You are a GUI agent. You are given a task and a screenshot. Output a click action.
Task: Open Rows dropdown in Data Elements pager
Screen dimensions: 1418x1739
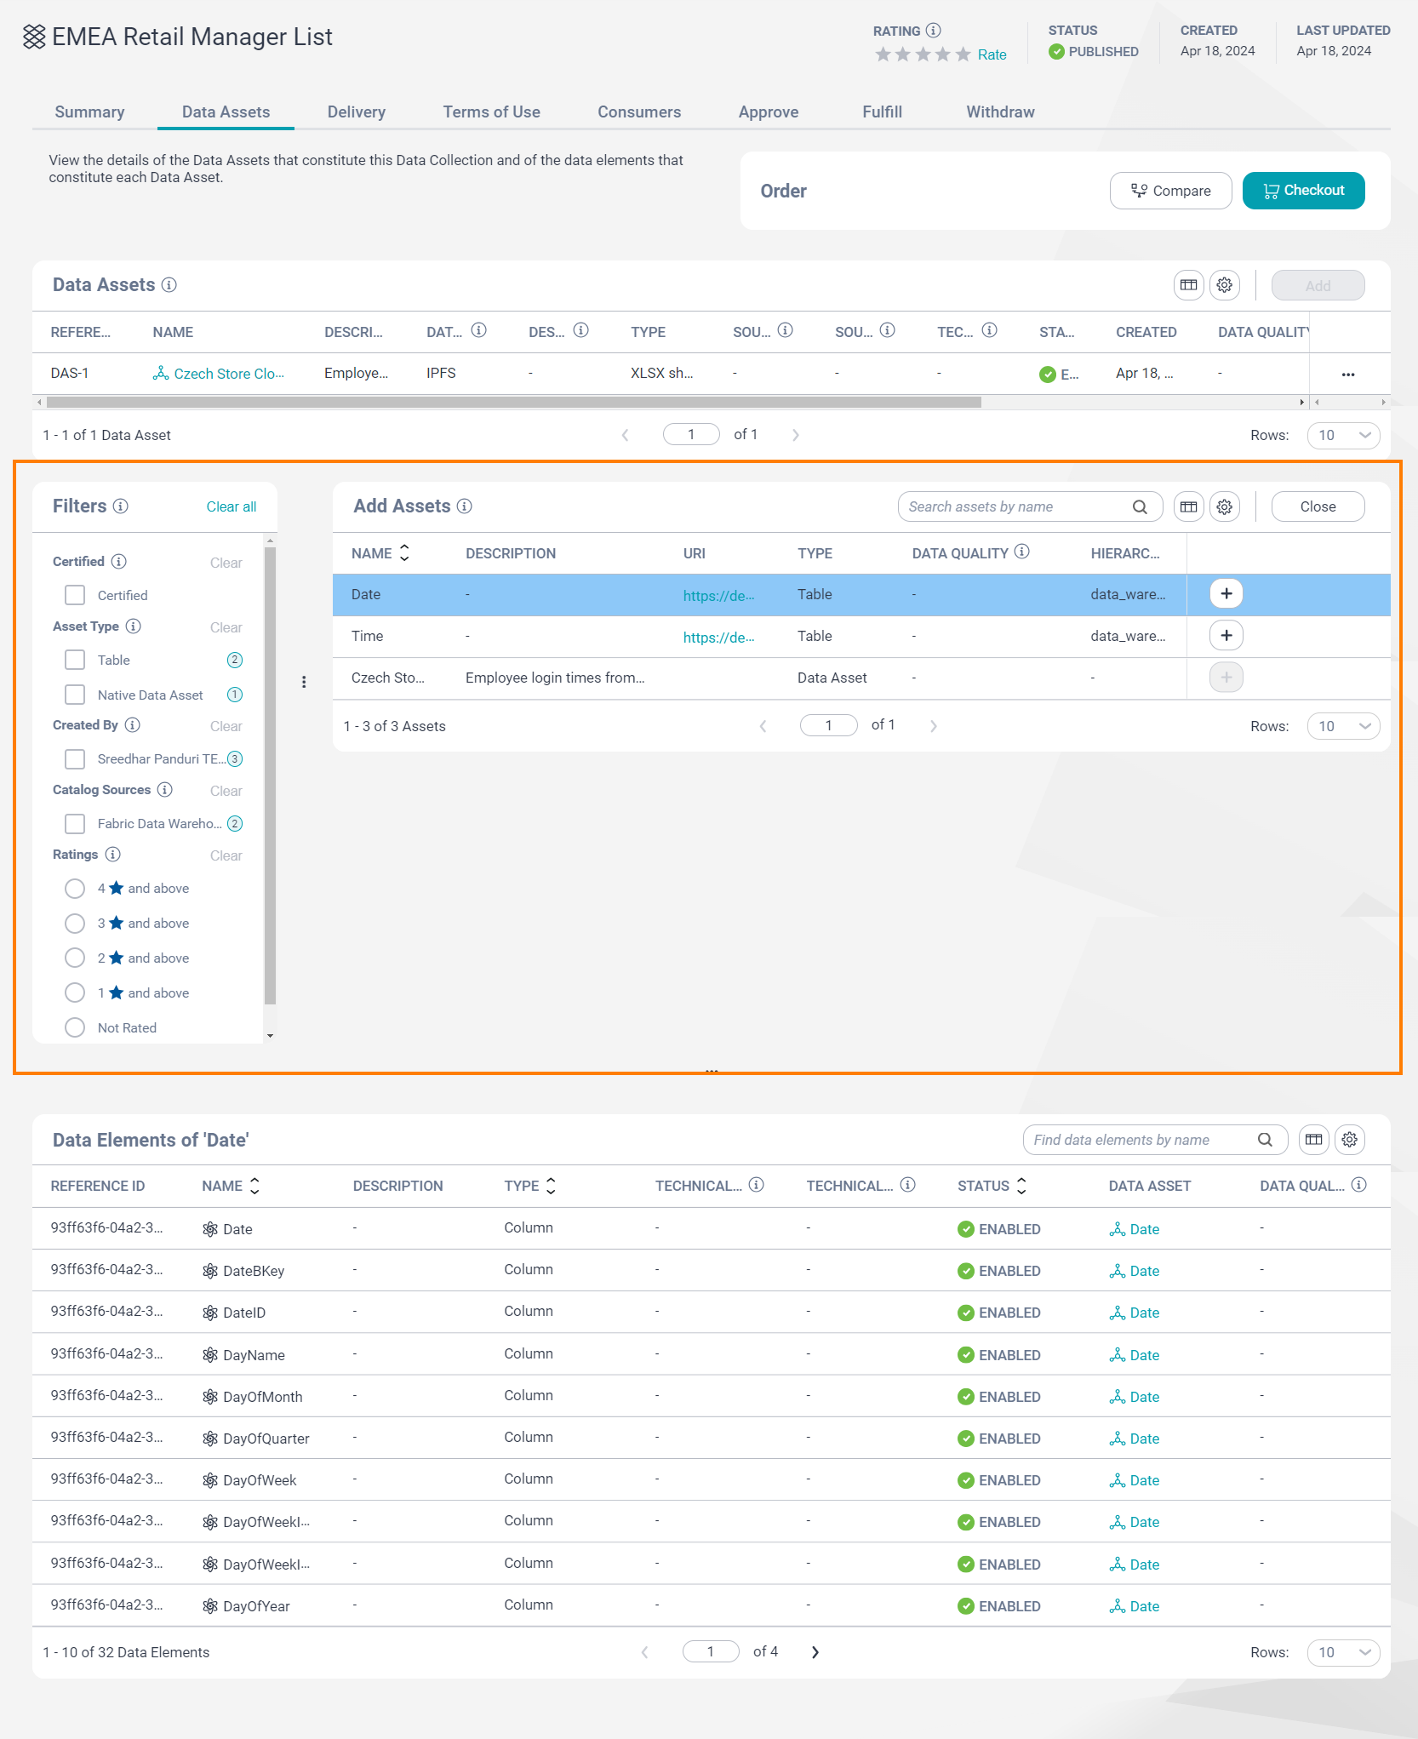[1343, 1652]
